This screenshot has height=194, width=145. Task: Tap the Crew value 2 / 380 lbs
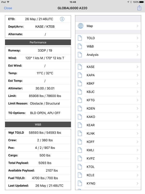click(x=45, y=140)
